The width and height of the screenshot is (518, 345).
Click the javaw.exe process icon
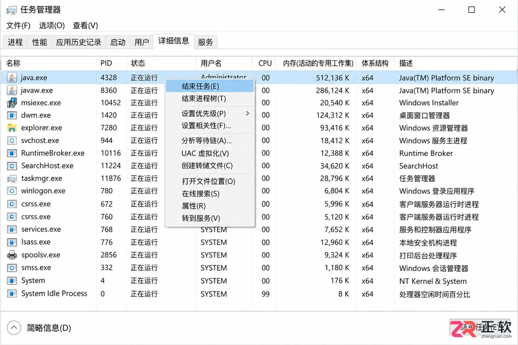point(12,90)
